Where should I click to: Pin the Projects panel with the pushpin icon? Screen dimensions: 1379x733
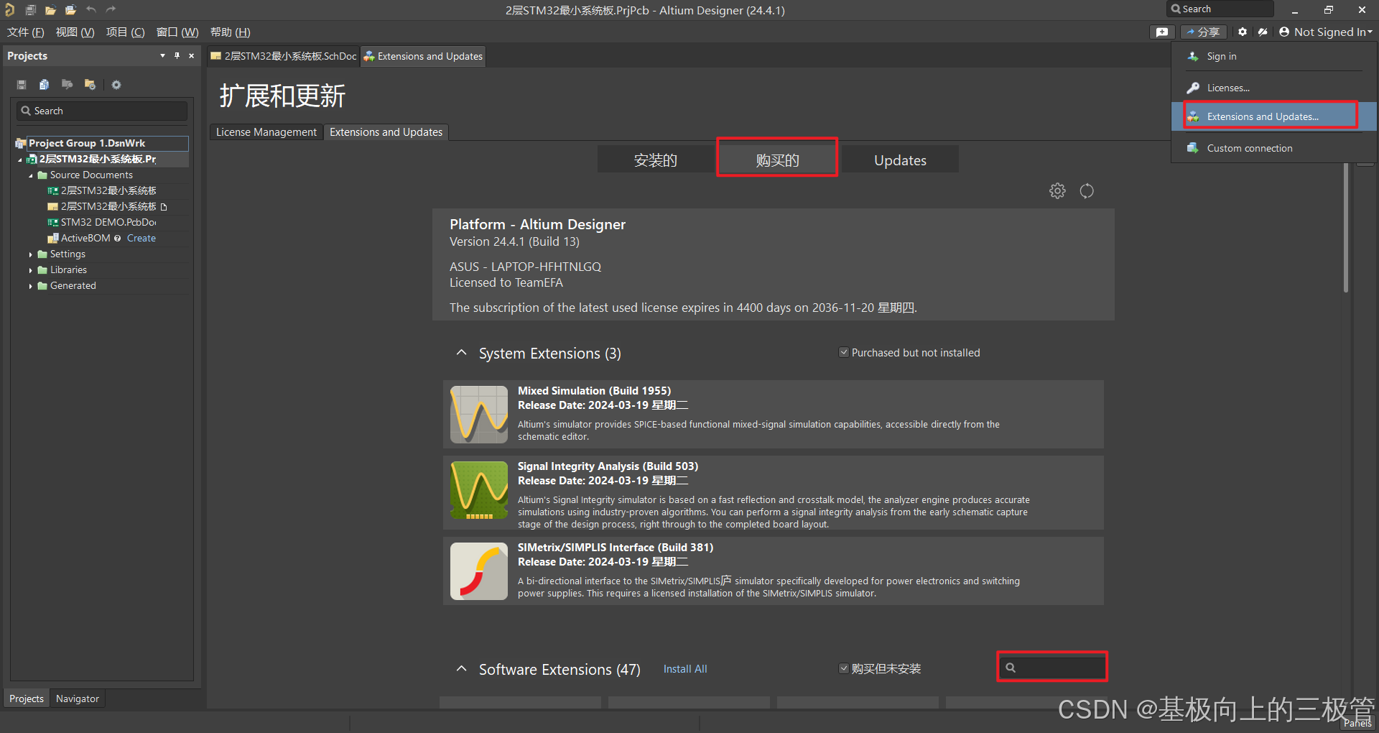pos(177,55)
